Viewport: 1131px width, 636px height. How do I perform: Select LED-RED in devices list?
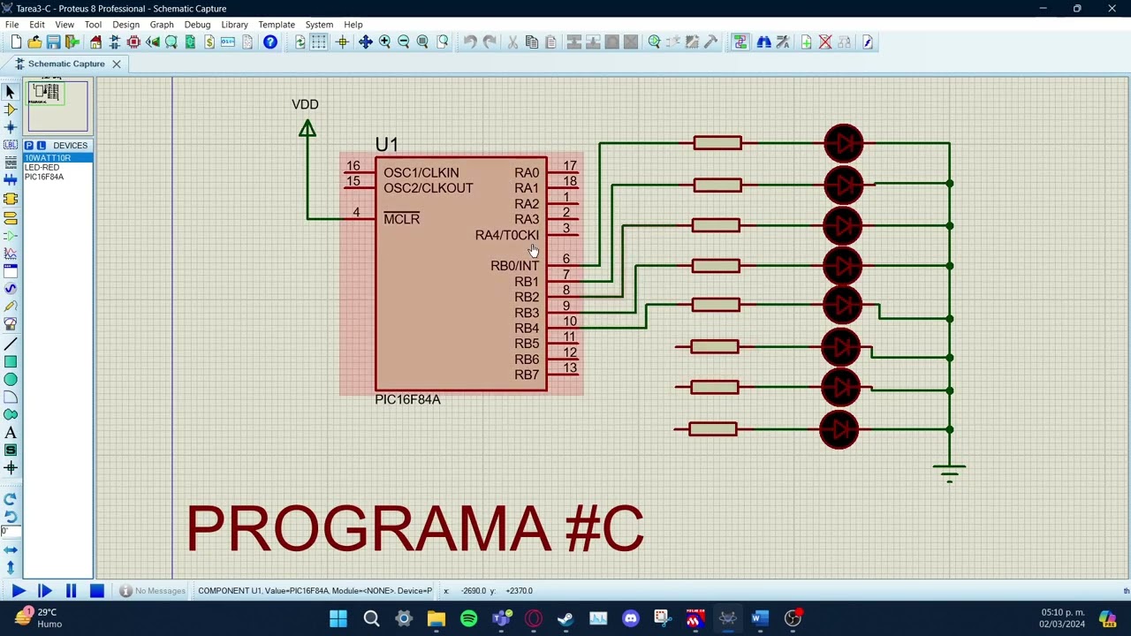58,167
